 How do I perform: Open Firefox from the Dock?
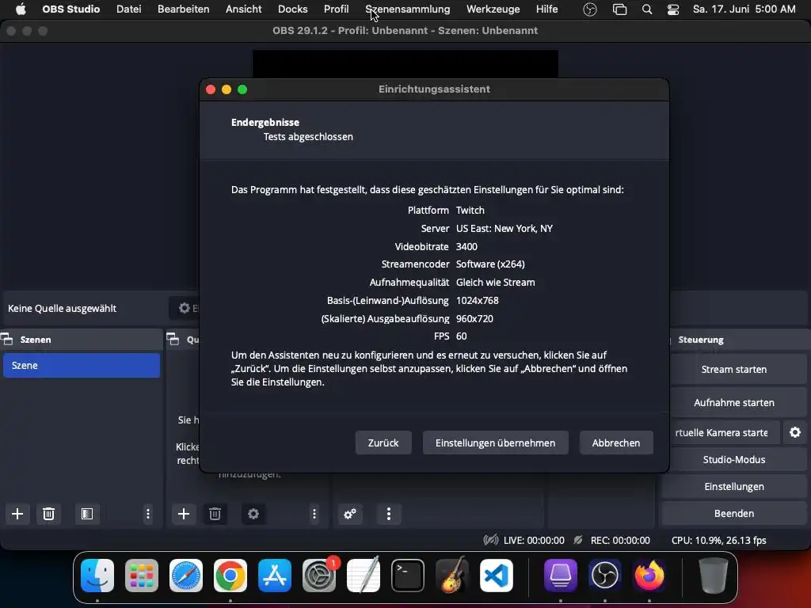(x=649, y=576)
